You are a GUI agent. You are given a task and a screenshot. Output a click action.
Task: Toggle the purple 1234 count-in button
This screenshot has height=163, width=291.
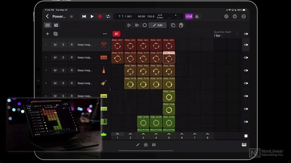(189, 16)
